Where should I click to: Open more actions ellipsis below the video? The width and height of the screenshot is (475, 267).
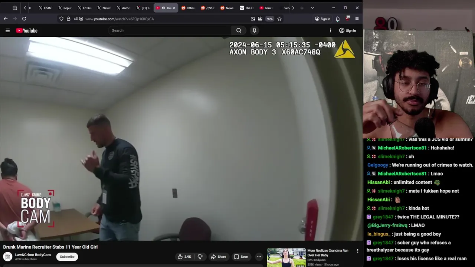[259, 257]
